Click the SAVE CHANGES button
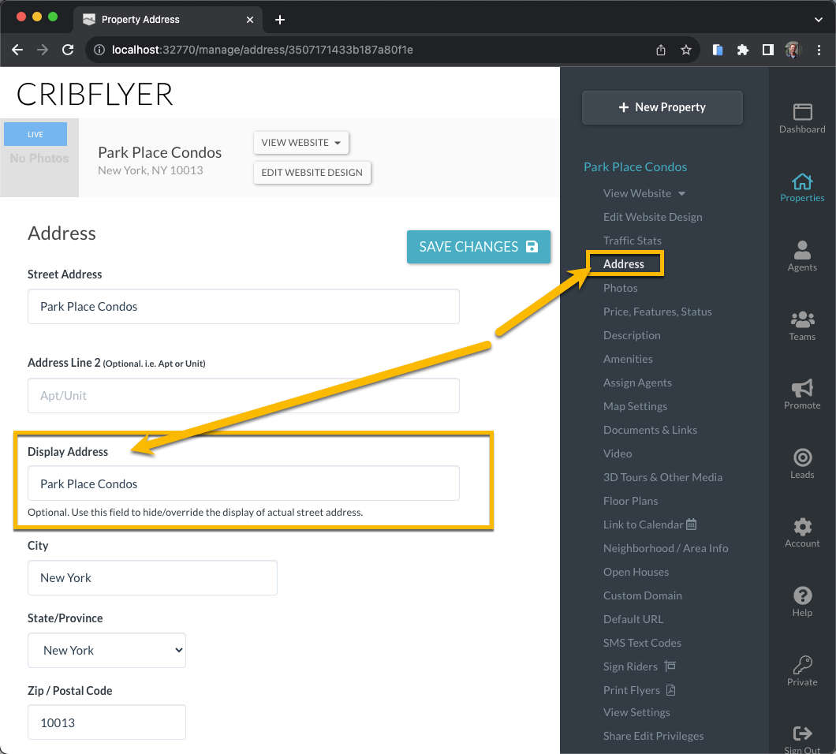836x754 pixels. 478,246
